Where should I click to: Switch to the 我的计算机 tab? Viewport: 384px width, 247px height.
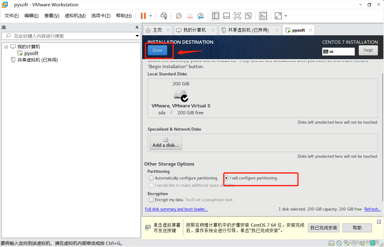click(195, 30)
